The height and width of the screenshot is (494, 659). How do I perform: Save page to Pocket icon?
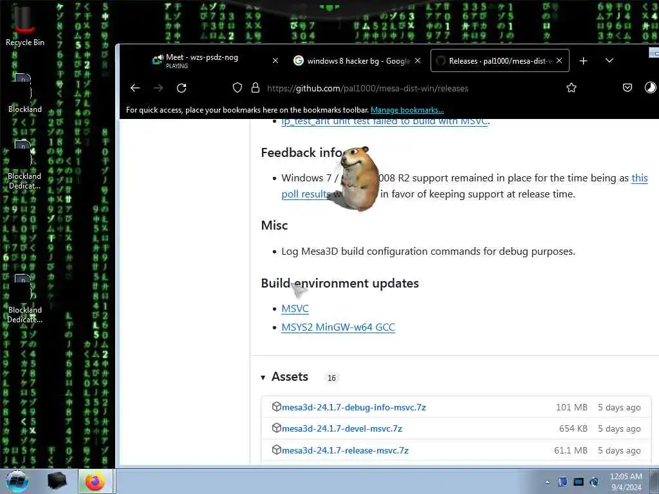click(627, 87)
